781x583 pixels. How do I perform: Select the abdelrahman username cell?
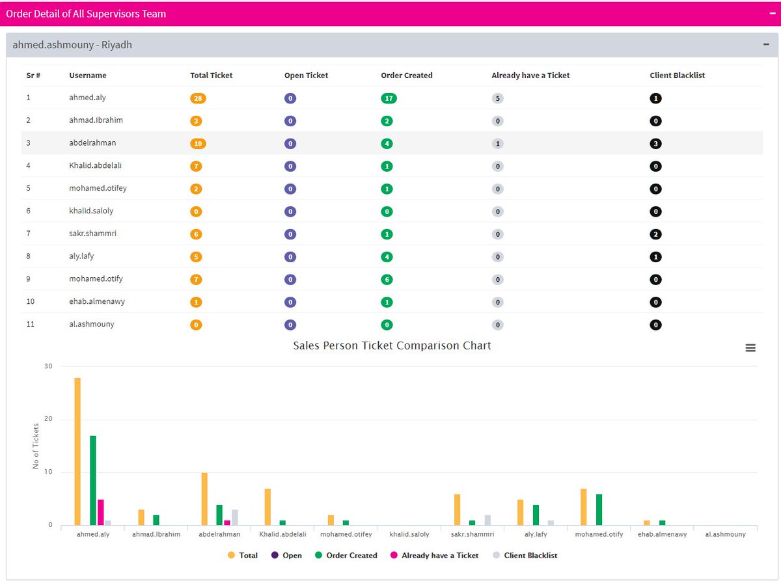[x=92, y=143]
